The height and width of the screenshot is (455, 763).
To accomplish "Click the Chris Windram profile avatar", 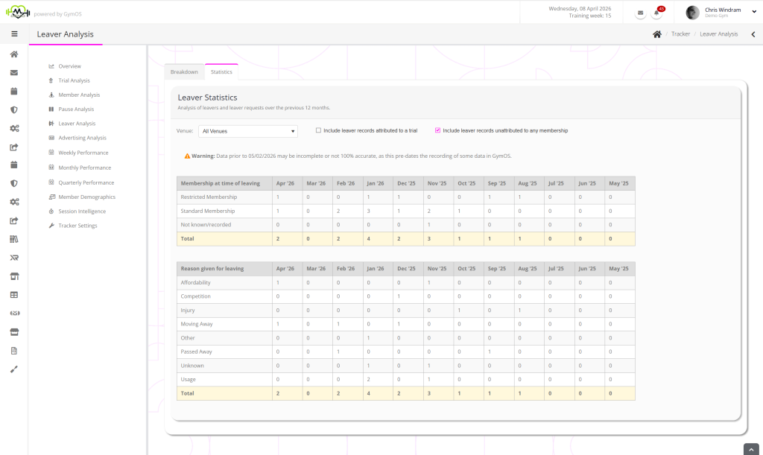I will click(x=692, y=13).
